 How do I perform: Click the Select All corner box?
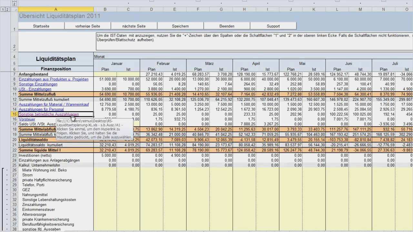[14, 10]
